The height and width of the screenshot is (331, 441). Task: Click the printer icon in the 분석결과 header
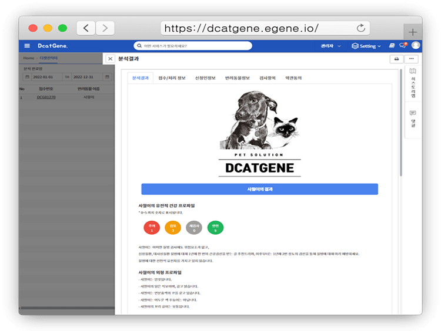(396, 59)
